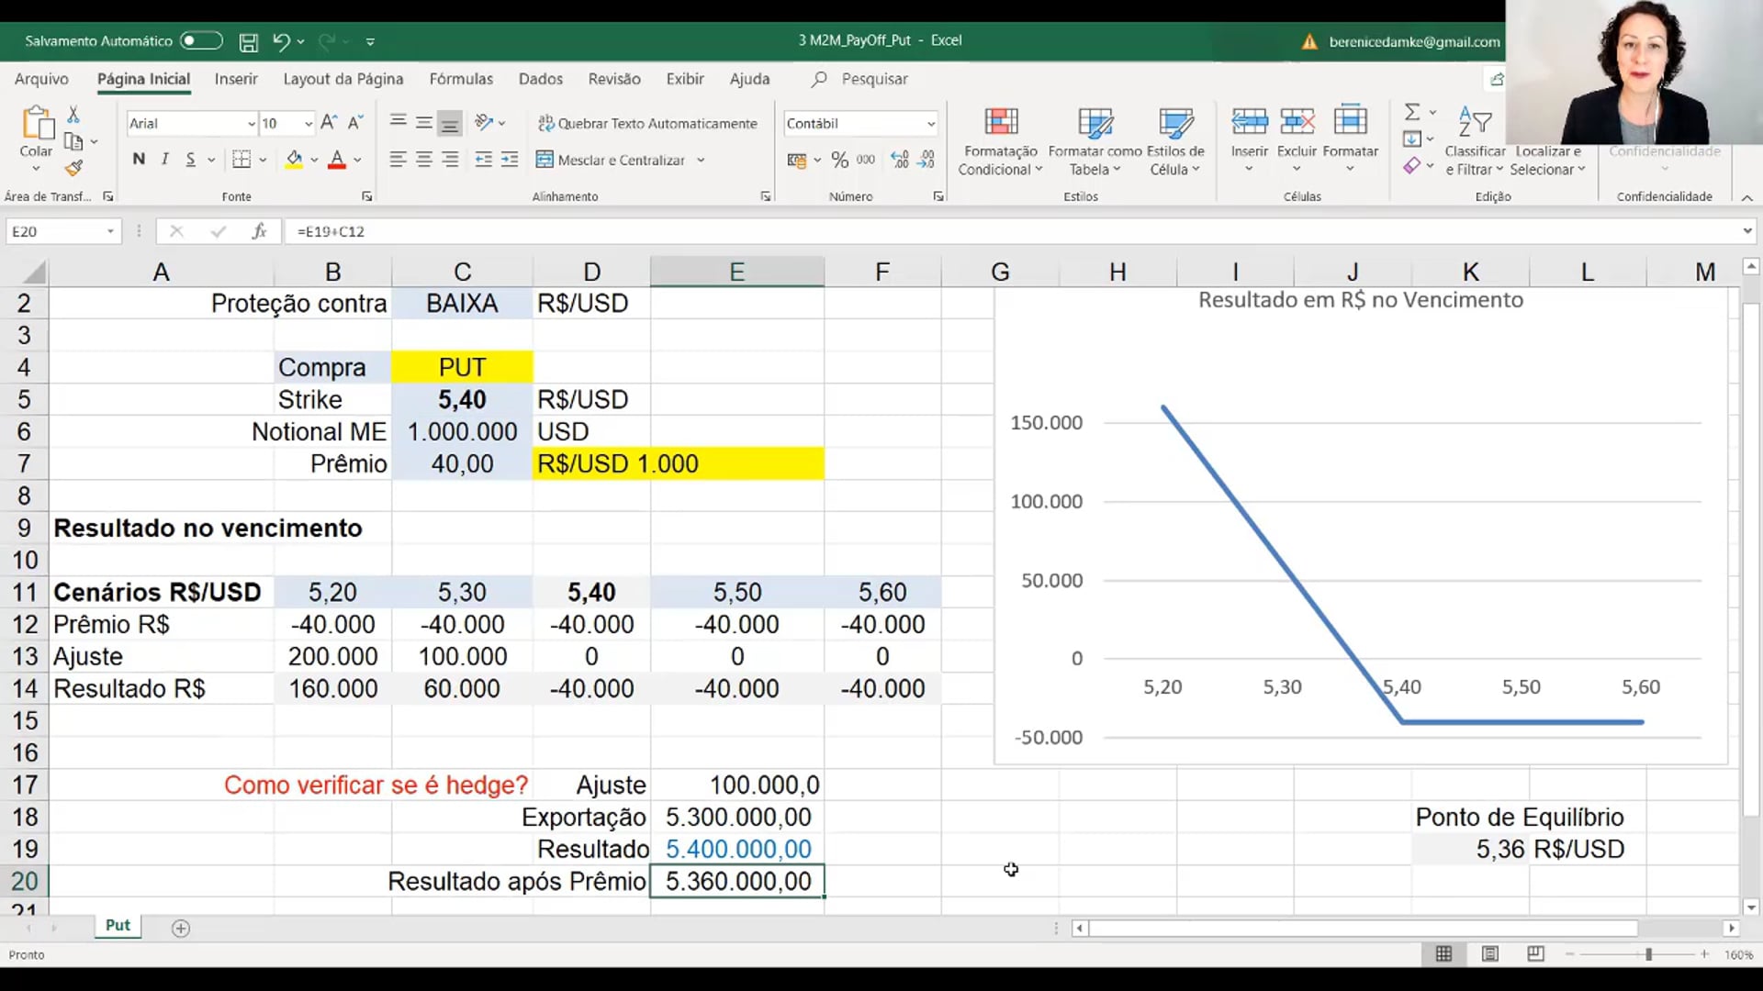The image size is (1763, 991).
Task: Copy selection with the copy icon
Action: (73, 141)
